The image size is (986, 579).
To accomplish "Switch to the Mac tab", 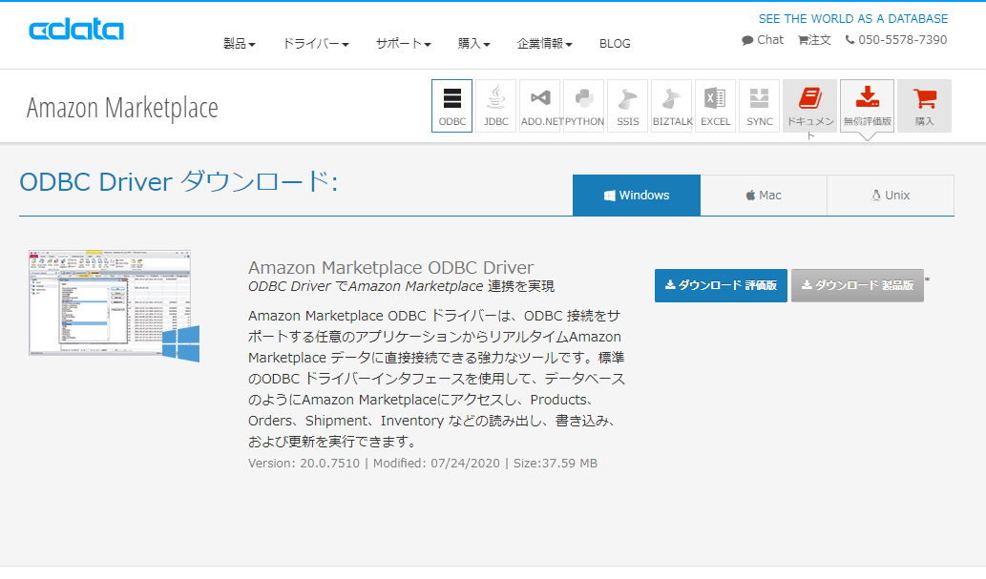I will (x=764, y=195).
